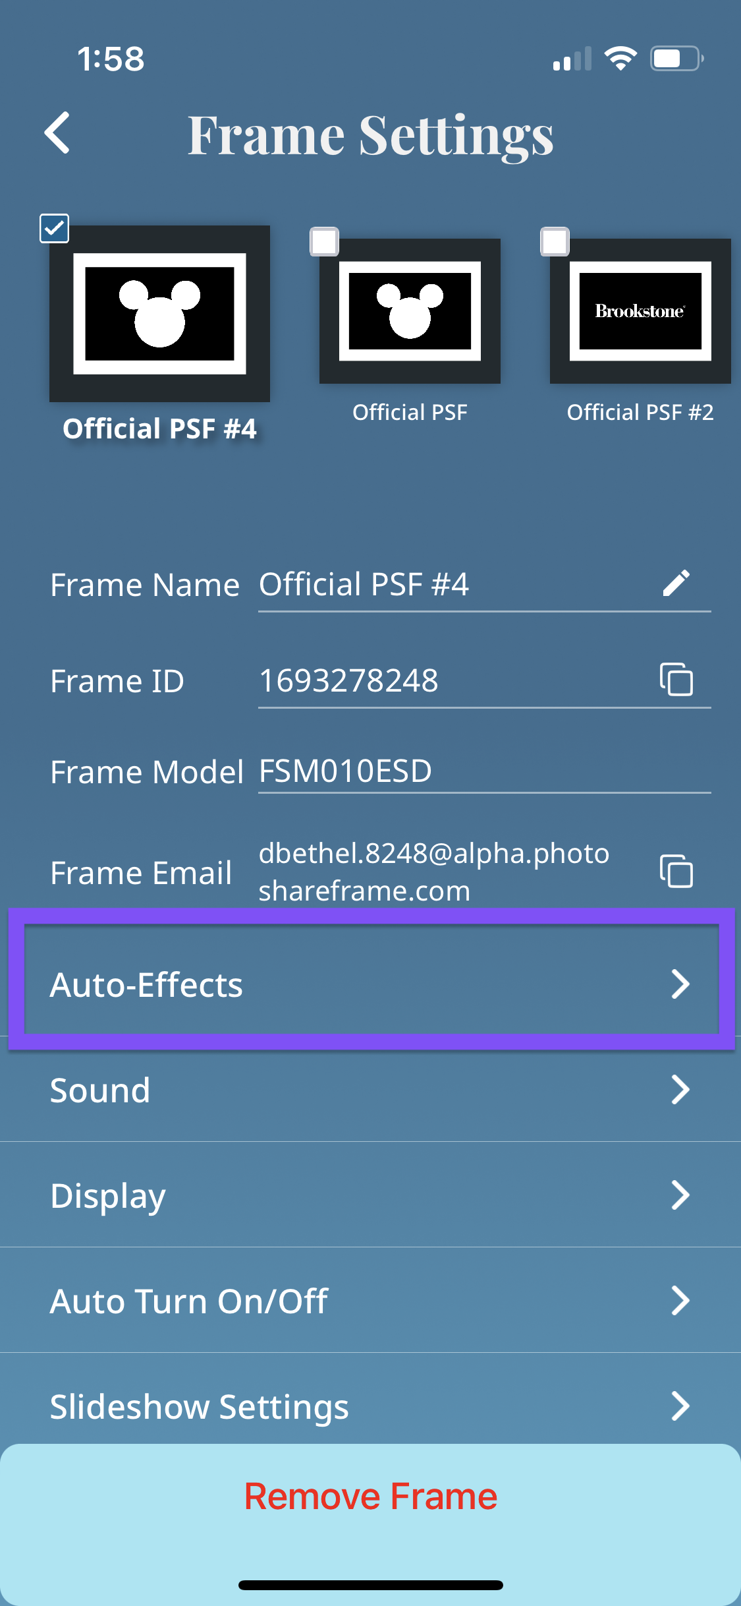Open Auto Turn On/Off settings

click(x=370, y=1301)
